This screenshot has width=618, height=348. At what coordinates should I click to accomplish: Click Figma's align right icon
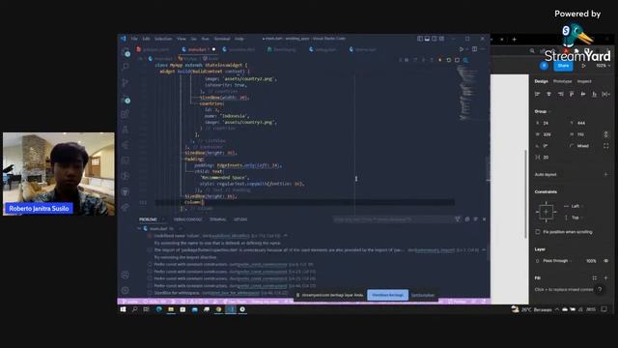[x=560, y=94]
